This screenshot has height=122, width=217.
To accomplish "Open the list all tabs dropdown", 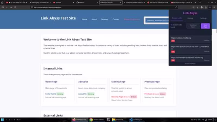I will 200,2.
